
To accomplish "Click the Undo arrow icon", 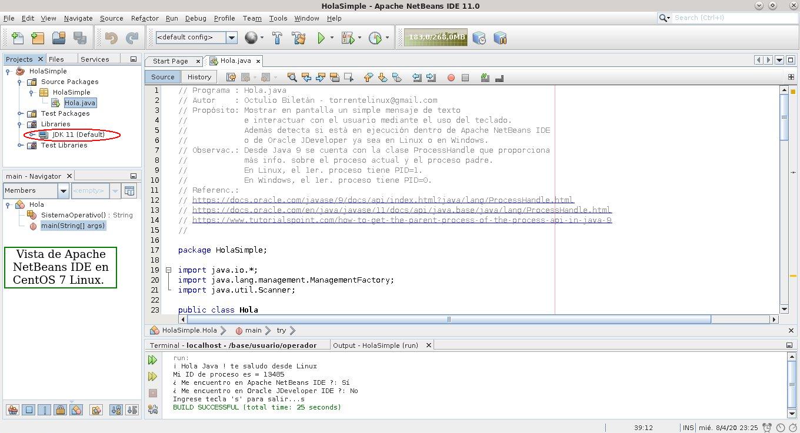I will (111, 38).
